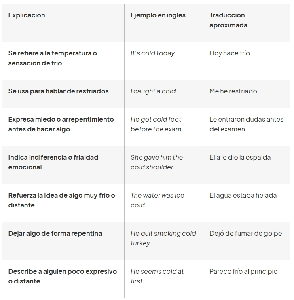Click the "He quit smoking cold turkey." example
Viewport: 294px width, 300px height.
[x=163, y=239]
